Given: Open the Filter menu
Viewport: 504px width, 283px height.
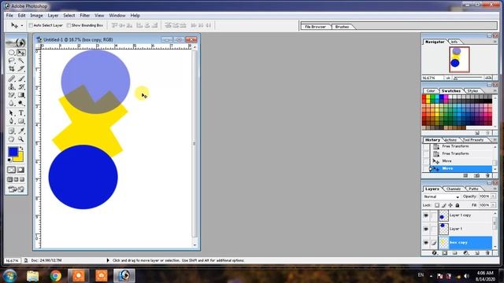Looking at the screenshot, I should coord(85,16).
